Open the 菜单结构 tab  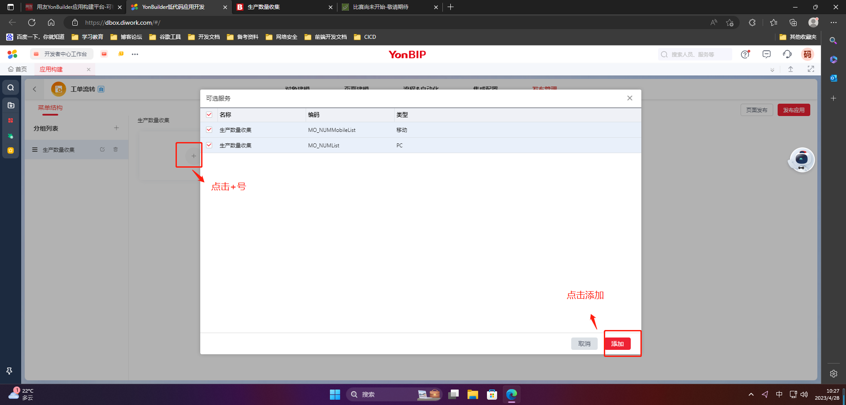[x=50, y=108]
